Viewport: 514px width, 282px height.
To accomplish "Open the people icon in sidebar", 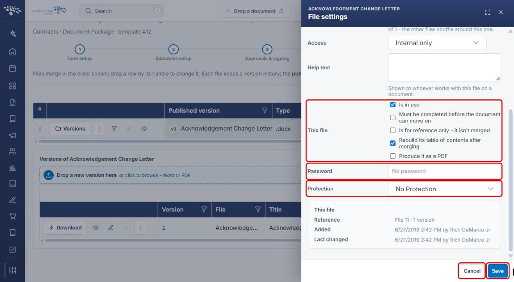I will click(x=13, y=151).
